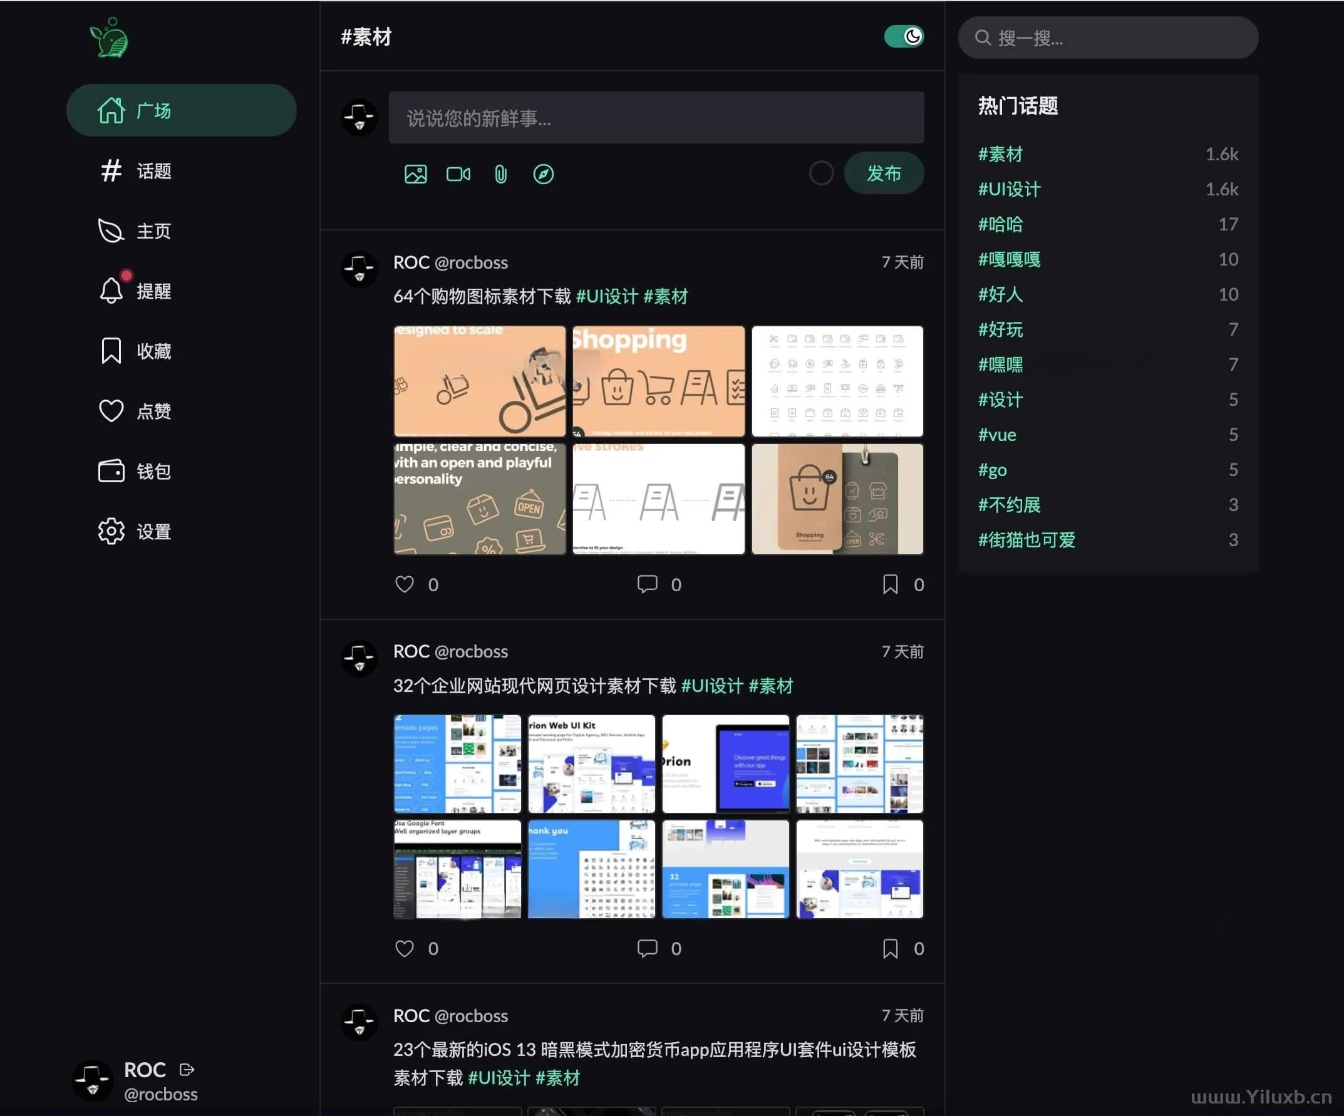Open hot topic #街猫也可爱
Image resolution: width=1344 pixels, height=1116 pixels.
point(1026,540)
